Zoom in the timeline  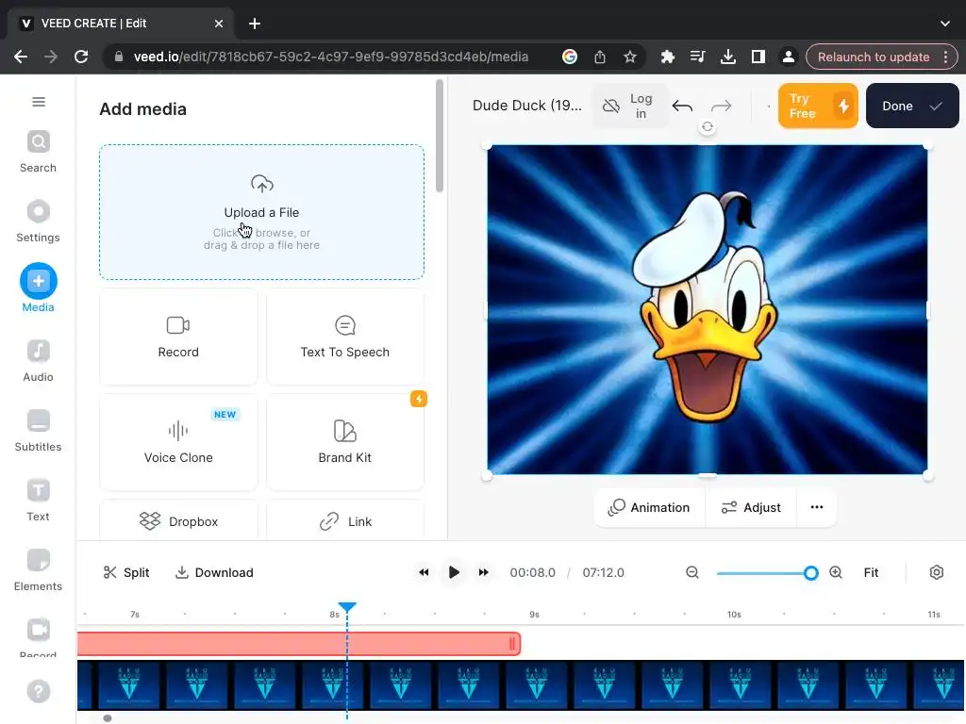pyautogui.click(x=836, y=572)
